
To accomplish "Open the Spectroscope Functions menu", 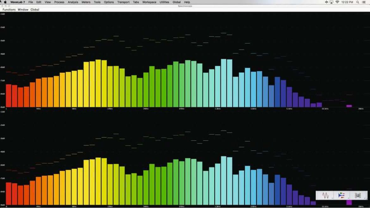I will pos(9,10).
